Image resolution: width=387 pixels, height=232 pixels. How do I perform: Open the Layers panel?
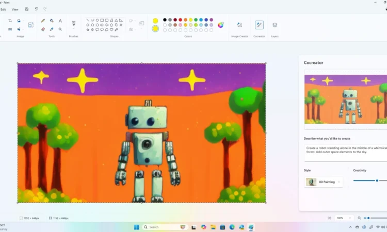(x=275, y=25)
